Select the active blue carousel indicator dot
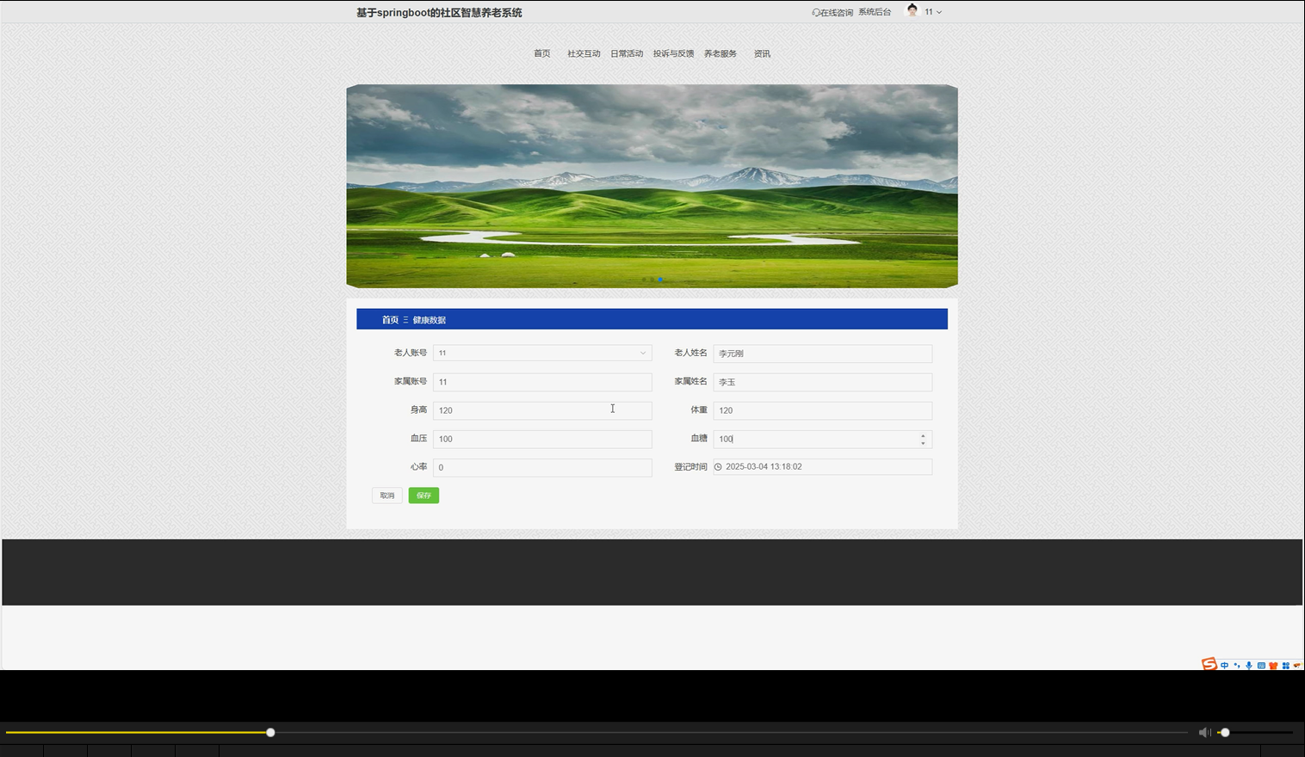 (x=660, y=280)
